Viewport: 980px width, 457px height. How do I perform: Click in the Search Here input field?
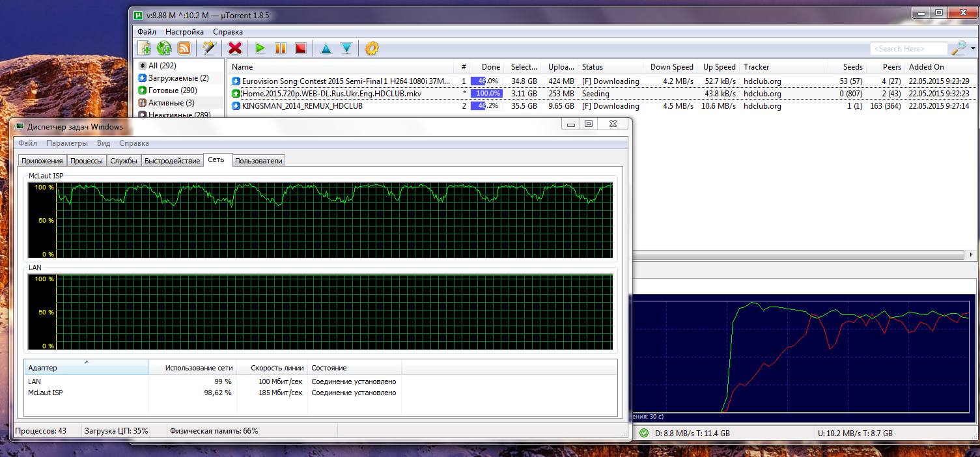point(909,49)
